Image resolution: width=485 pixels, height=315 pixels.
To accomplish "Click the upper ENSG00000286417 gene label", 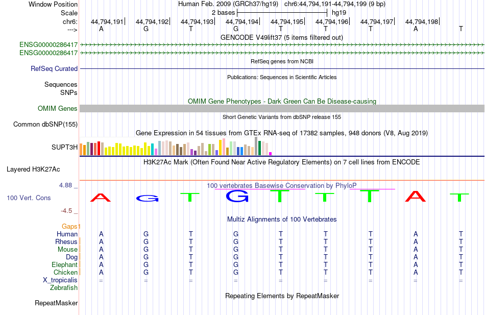I will [48, 44].
